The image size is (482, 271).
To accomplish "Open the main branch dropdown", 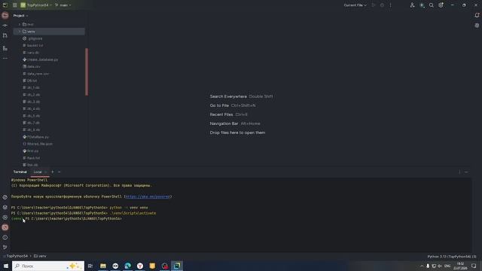I will (x=63, y=5).
